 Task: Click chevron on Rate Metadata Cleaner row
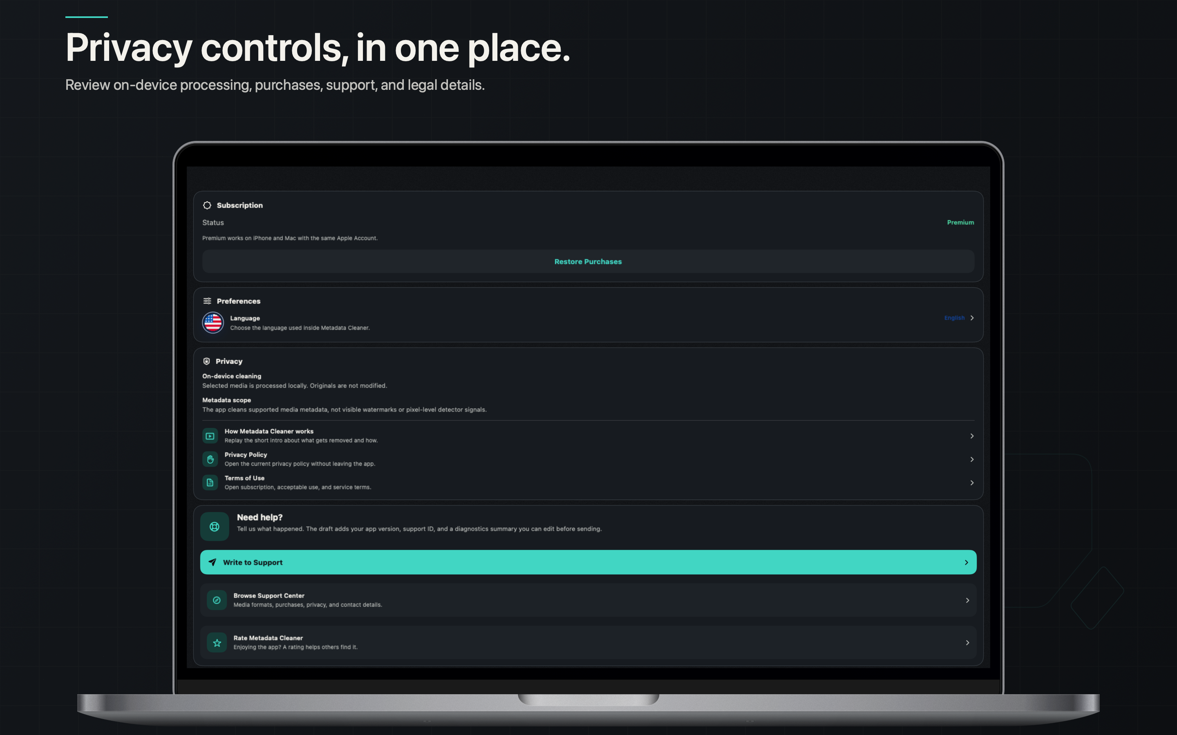[967, 643]
